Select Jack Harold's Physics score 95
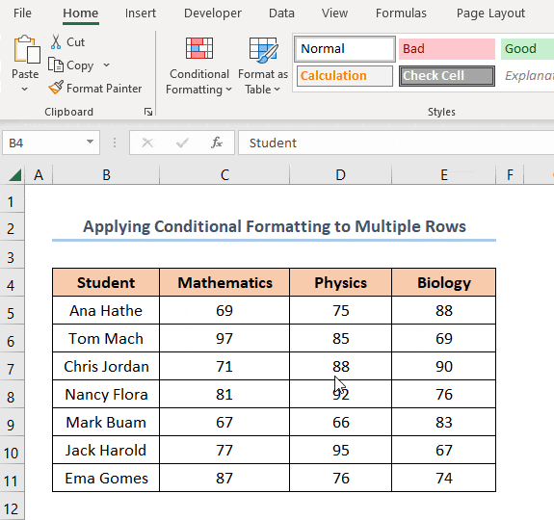554x520 pixels. 341,450
